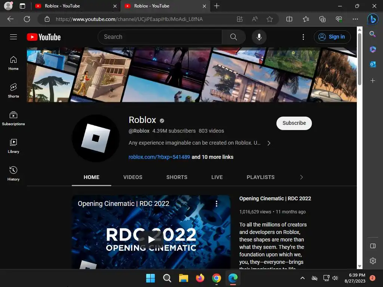The image size is (383, 287).
Task: Switch to the HOME channel tab
Action: pyautogui.click(x=91, y=177)
